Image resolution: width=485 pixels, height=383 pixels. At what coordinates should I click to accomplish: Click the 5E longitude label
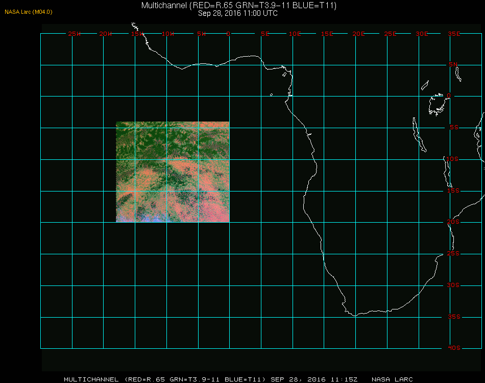pyautogui.click(x=265, y=34)
